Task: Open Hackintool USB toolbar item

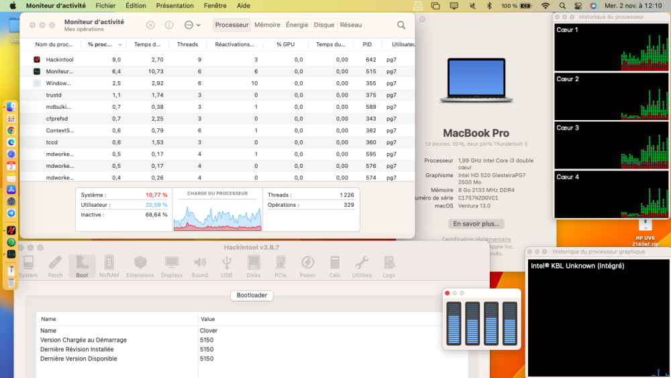Action: 226,267
